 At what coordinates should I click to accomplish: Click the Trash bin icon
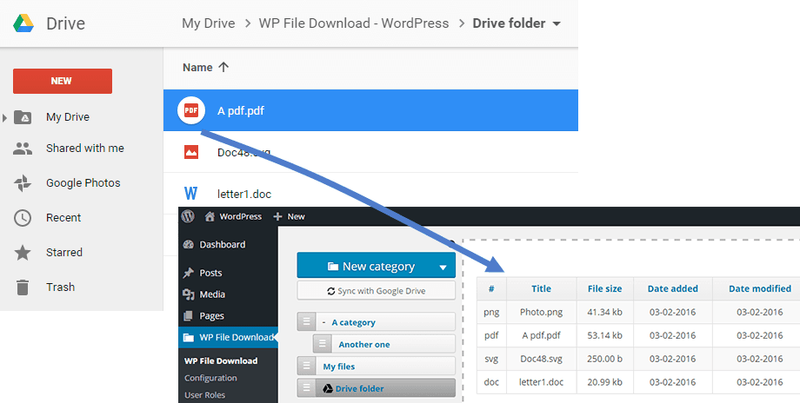(x=23, y=287)
